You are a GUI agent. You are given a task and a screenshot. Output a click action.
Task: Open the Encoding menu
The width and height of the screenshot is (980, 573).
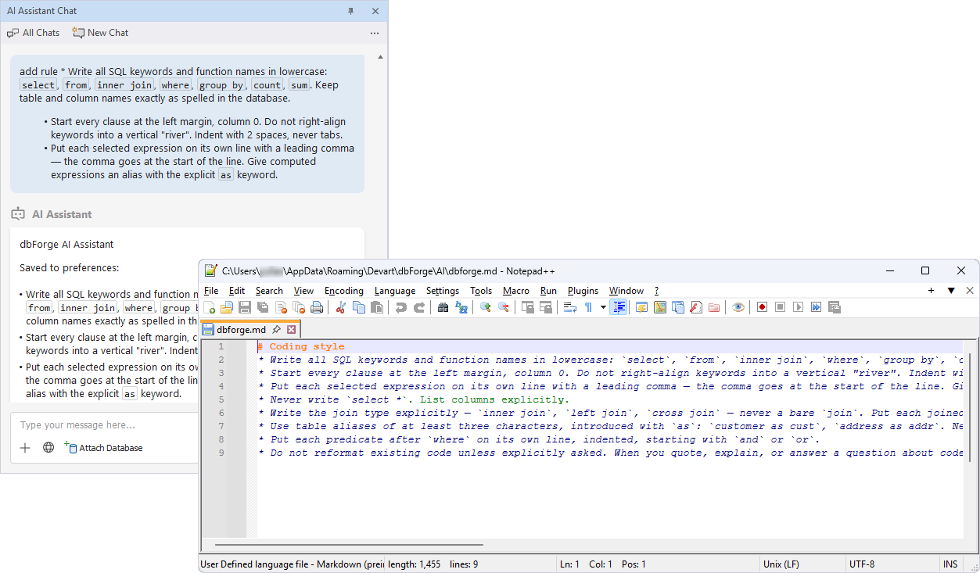[x=344, y=291]
